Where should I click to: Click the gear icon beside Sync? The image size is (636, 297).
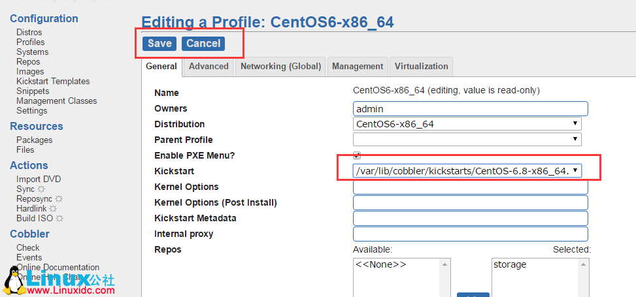[41, 189]
